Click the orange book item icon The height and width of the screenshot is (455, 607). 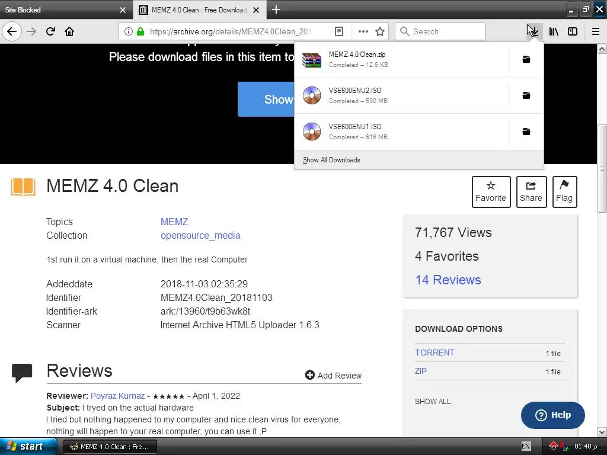click(23, 187)
